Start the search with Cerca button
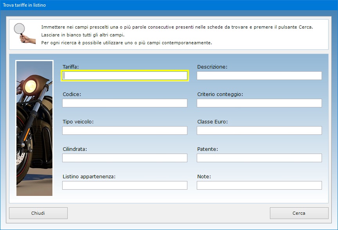This screenshot has height=230, width=338. tap(299, 213)
